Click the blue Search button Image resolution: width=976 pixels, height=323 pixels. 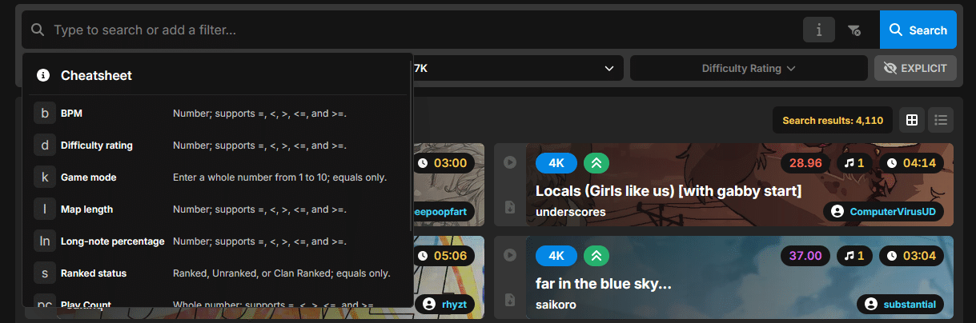(918, 30)
